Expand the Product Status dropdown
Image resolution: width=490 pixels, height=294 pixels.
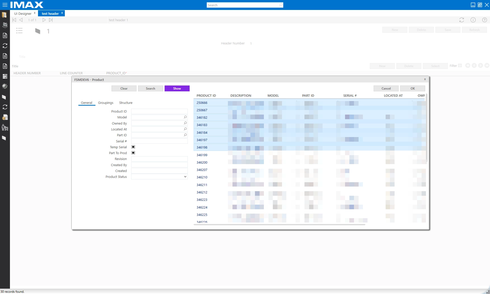185,177
